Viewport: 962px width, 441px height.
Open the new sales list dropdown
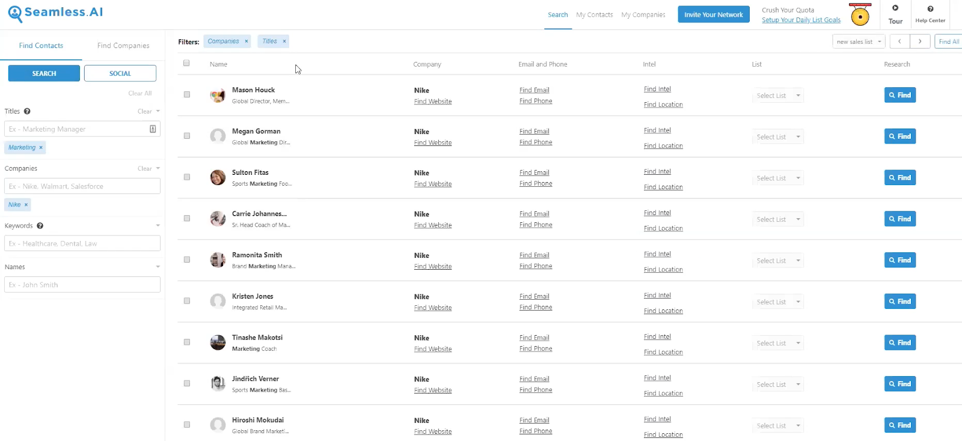(x=859, y=41)
